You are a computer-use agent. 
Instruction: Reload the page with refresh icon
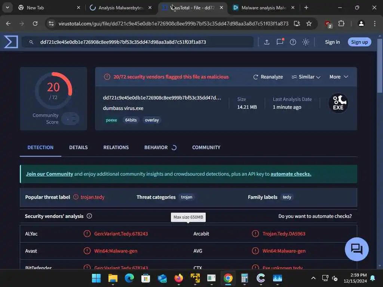35,24
